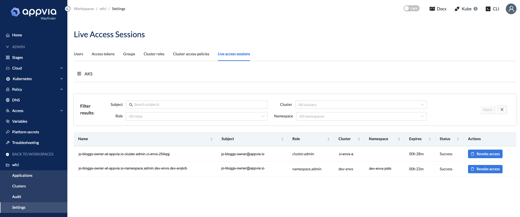The height and width of the screenshot is (217, 520).
Task: Expand the Access submenu chevron
Action: coord(62,111)
